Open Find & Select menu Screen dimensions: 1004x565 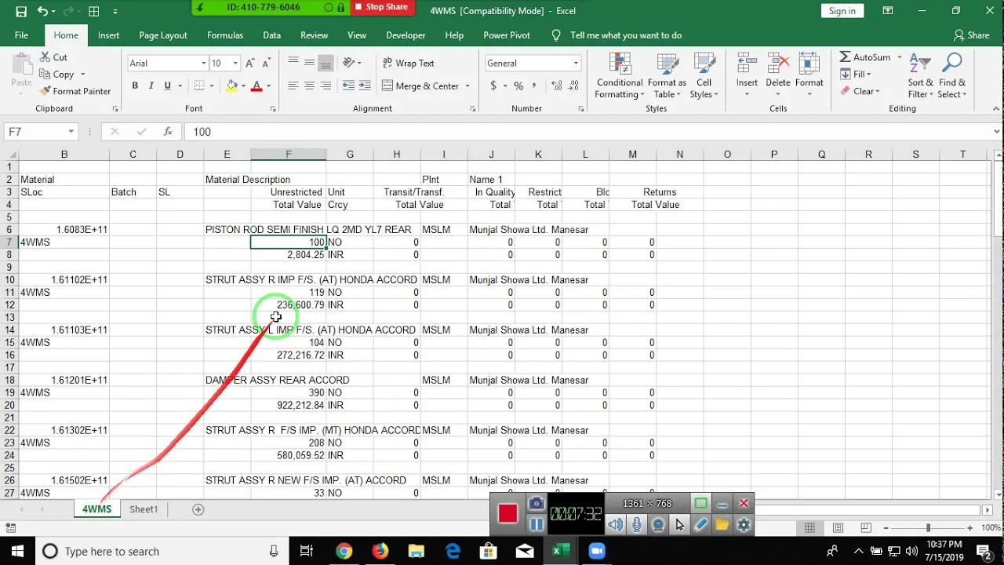click(x=952, y=77)
